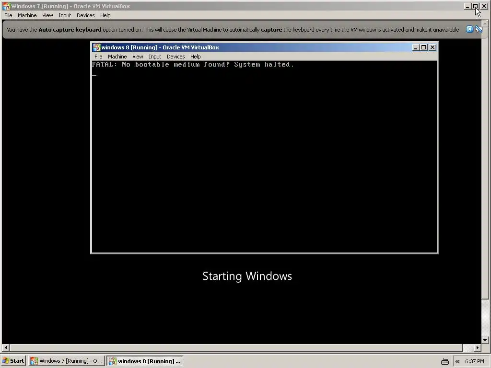Open the View menu in the windows 8 VM window
491x368 pixels.
pos(138,57)
